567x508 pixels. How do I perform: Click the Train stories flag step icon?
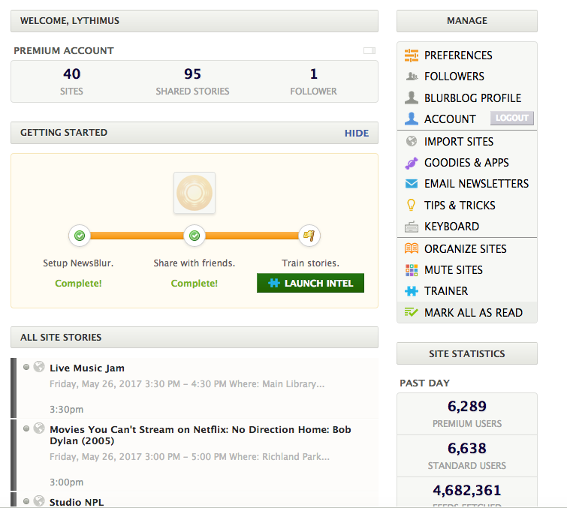pos(309,236)
